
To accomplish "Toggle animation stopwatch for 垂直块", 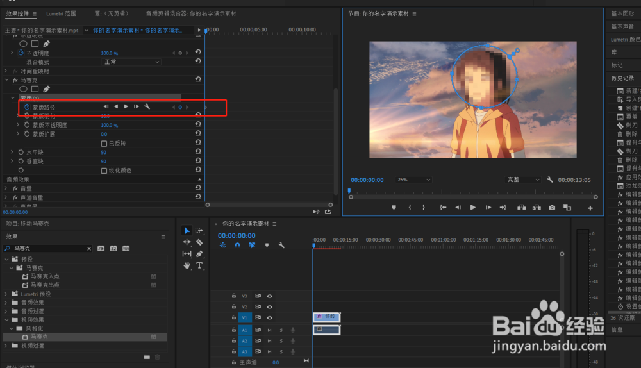I will coord(21,161).
